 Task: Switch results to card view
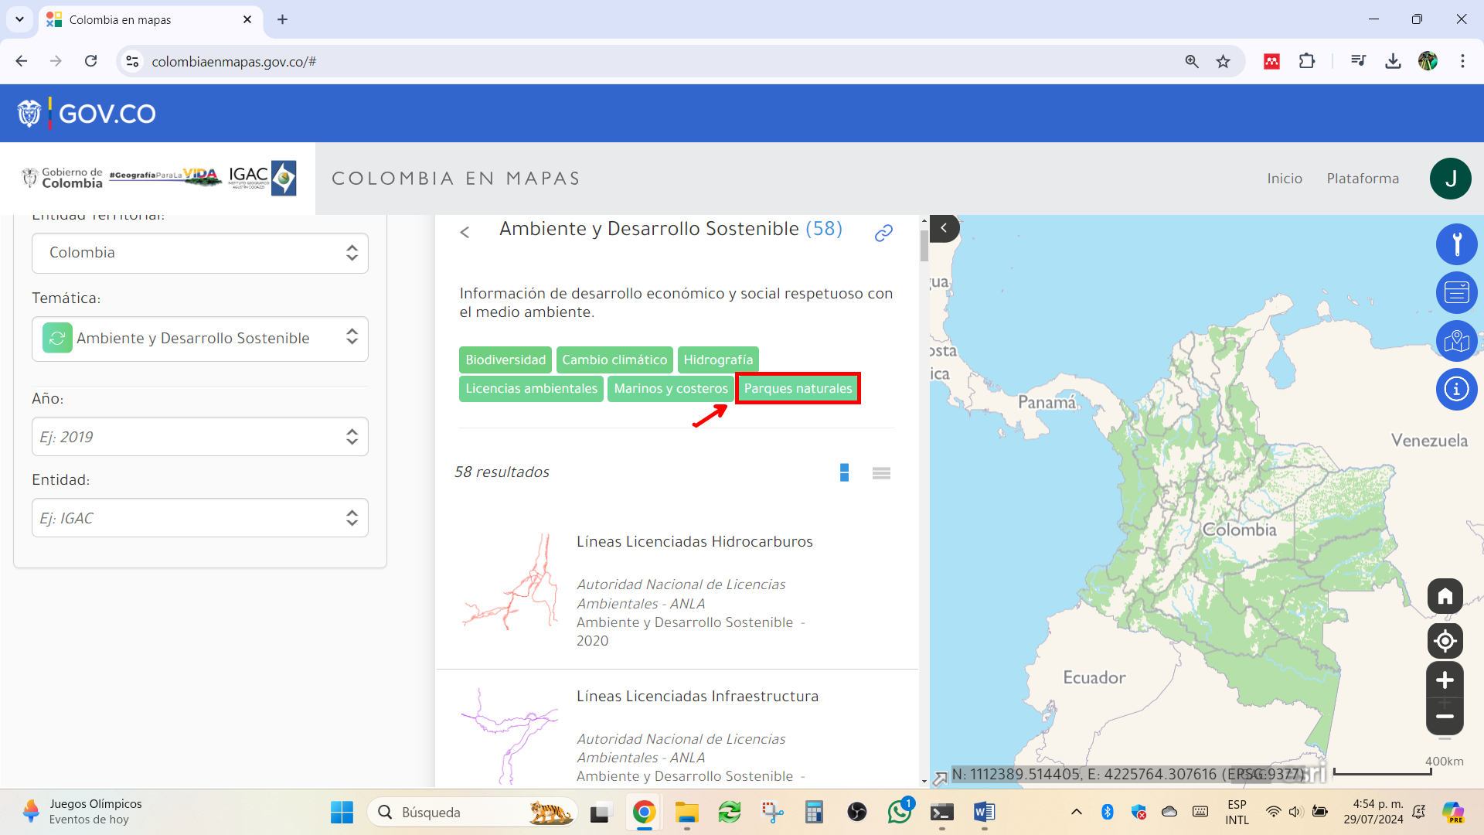(844, 472)
